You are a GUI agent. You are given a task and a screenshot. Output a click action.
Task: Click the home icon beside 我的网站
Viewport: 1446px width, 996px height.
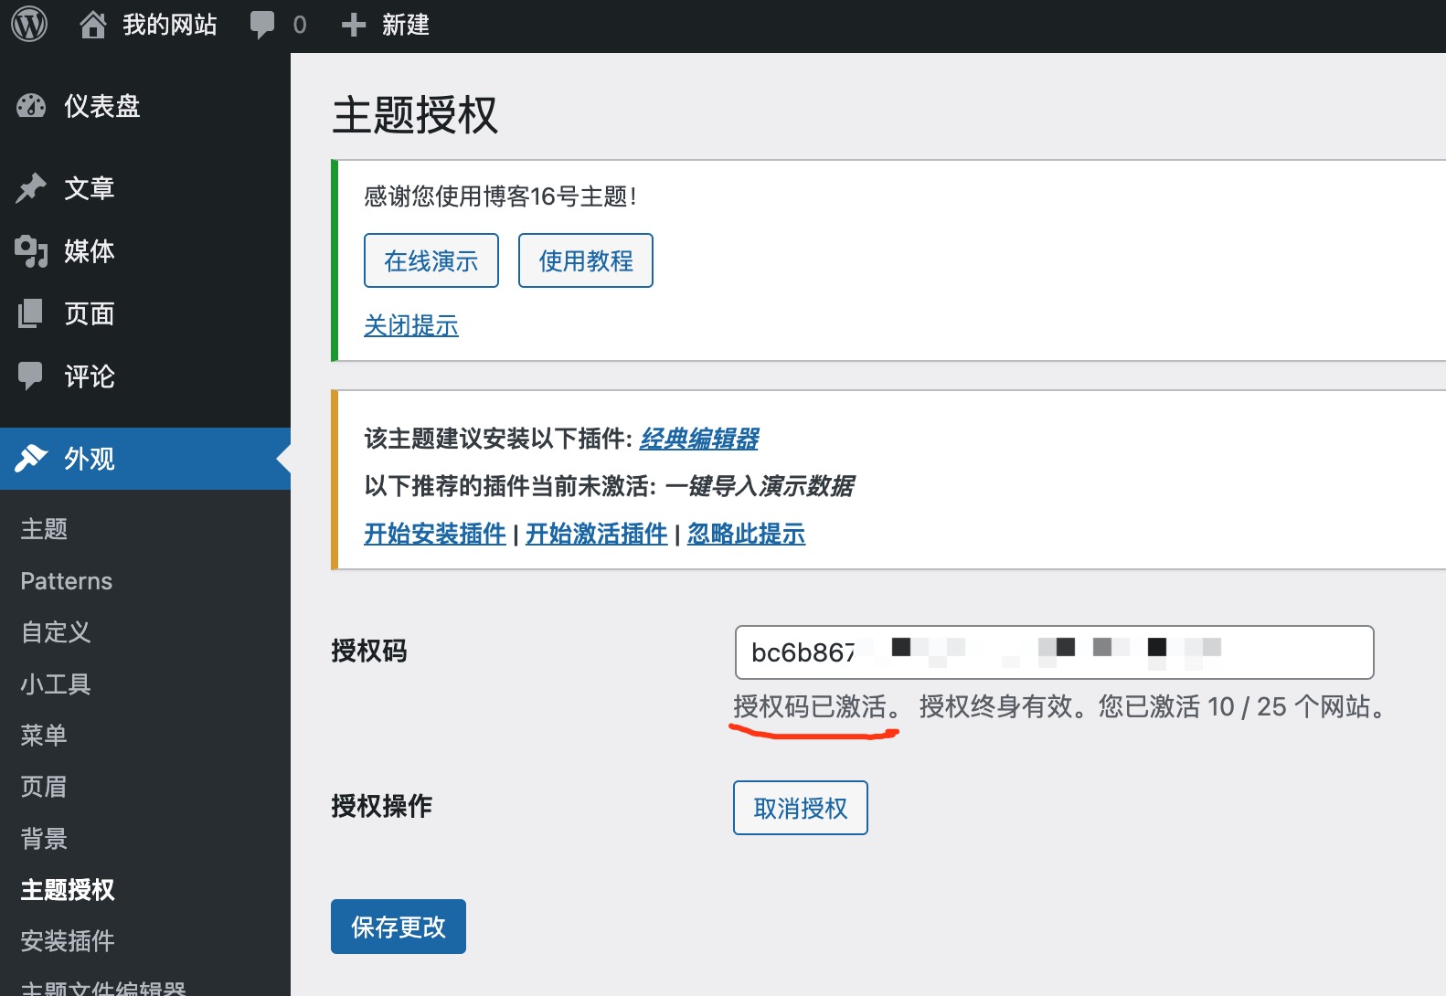[92, 25]
